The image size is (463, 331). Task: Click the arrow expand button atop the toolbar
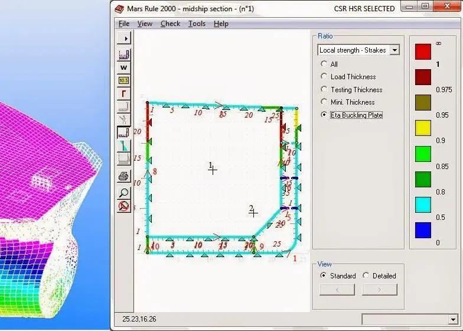[x=124, y=38]
